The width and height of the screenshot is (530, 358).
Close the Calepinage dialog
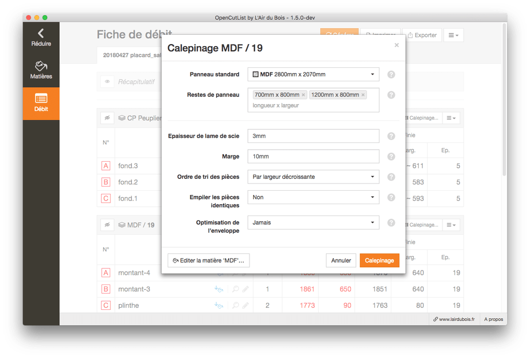click(x=396, y=45)
